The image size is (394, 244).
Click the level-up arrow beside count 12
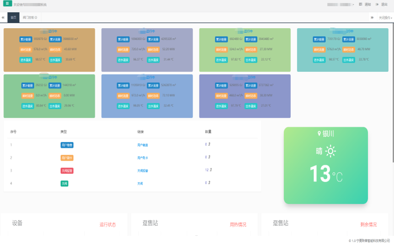click(211, 170)
